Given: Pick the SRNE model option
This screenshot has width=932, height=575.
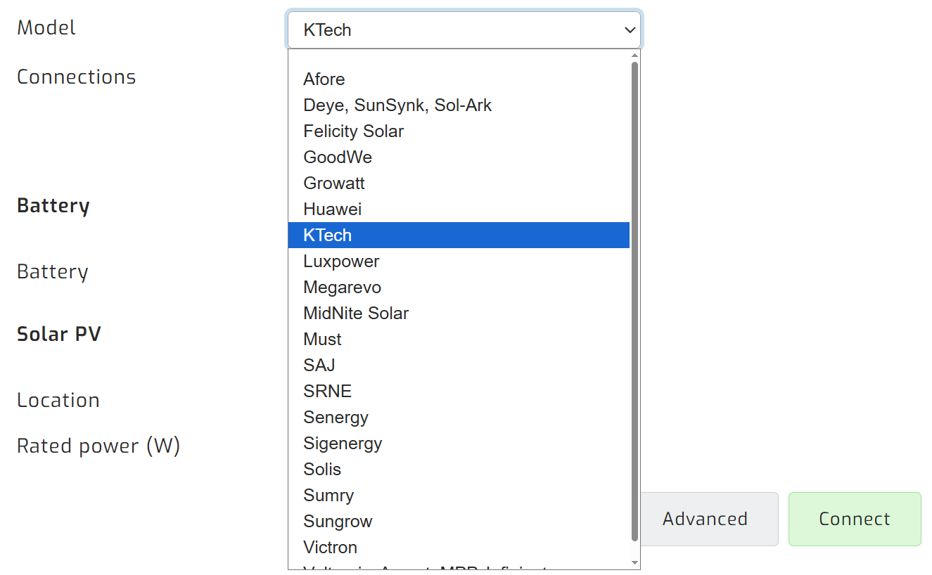Looking at the screenshot, I should [327, 392].
